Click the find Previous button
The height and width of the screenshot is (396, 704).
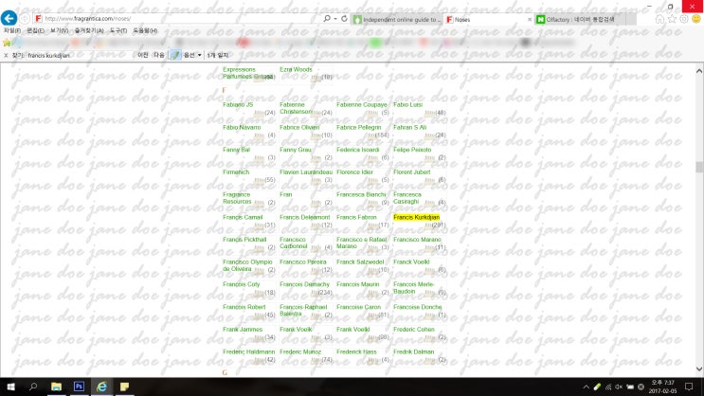click(143, 55)
